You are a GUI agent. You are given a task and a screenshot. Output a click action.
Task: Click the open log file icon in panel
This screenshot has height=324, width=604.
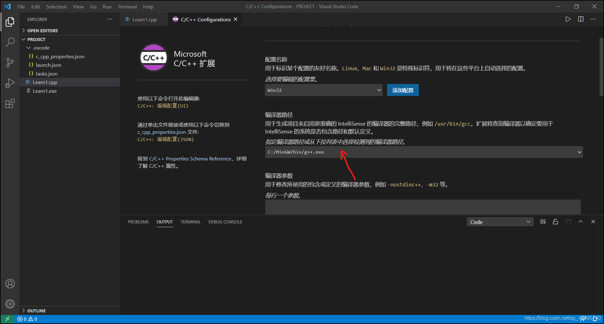(568, 222)
